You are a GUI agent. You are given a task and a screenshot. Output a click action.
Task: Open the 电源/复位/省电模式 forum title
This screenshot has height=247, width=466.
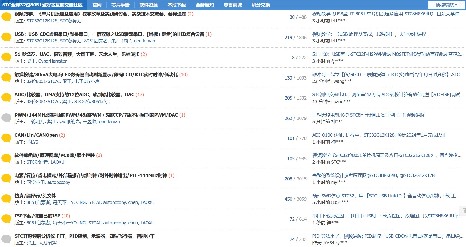(91, 175)
